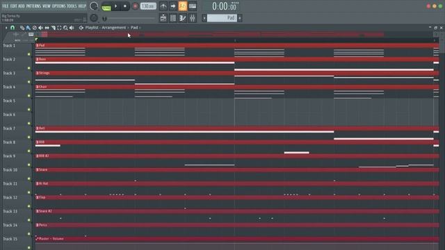Stop playback with the Stop button

point(125,6)
